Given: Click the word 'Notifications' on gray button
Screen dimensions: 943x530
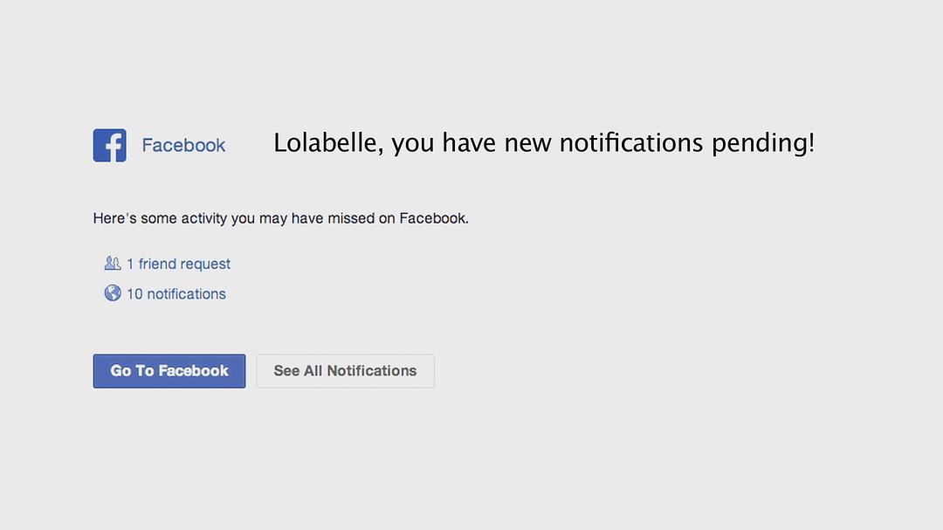Looking at the screenshot, I should point(371,371).
